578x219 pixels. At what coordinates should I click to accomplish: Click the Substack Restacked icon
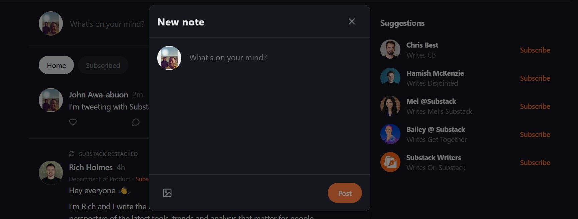72,154
